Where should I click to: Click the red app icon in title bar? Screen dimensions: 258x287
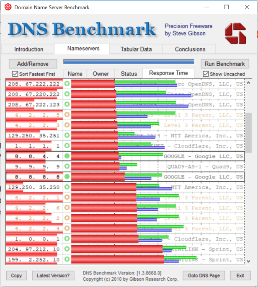[x=8, y=7]
